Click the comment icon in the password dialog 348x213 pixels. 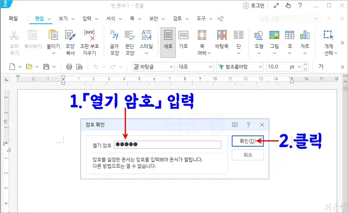pos(235,125)
